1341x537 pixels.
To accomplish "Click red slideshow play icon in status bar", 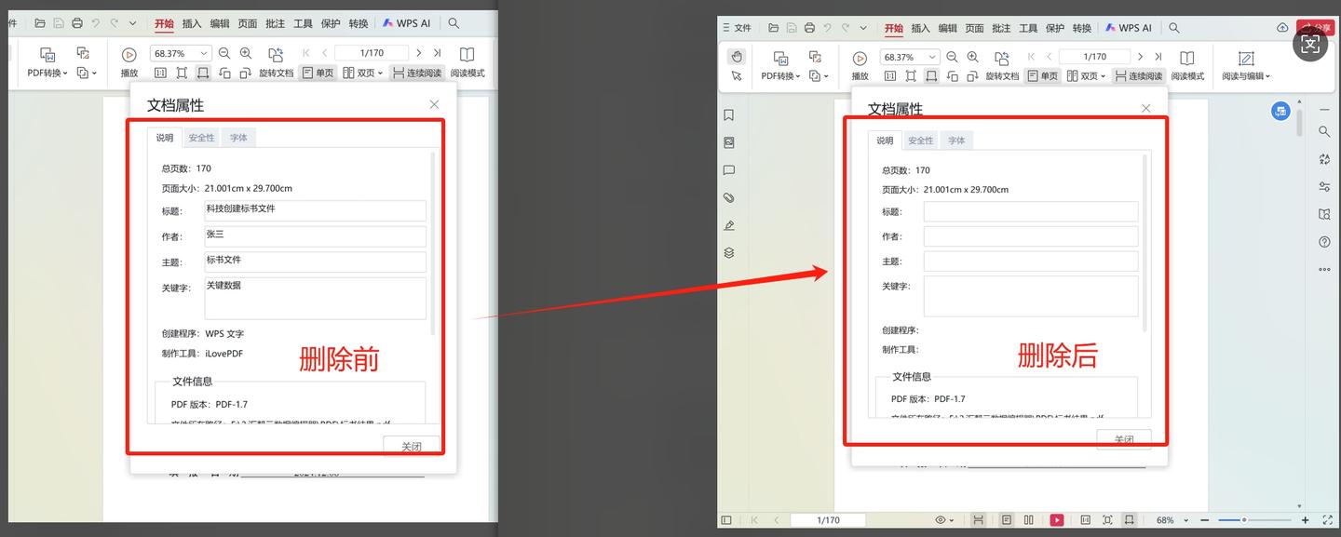I will (x=1056, y=520).
